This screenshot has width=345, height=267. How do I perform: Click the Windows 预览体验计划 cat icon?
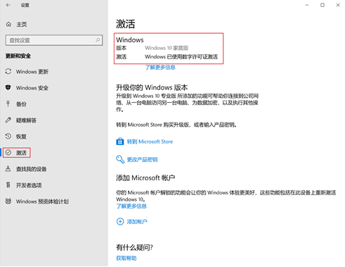(8, 201)
